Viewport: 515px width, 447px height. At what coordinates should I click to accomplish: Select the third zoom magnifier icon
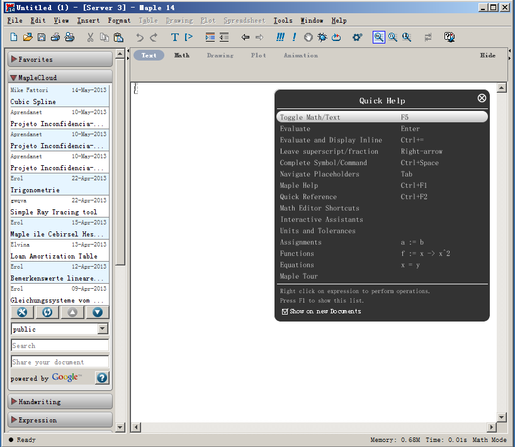[407, 37]
